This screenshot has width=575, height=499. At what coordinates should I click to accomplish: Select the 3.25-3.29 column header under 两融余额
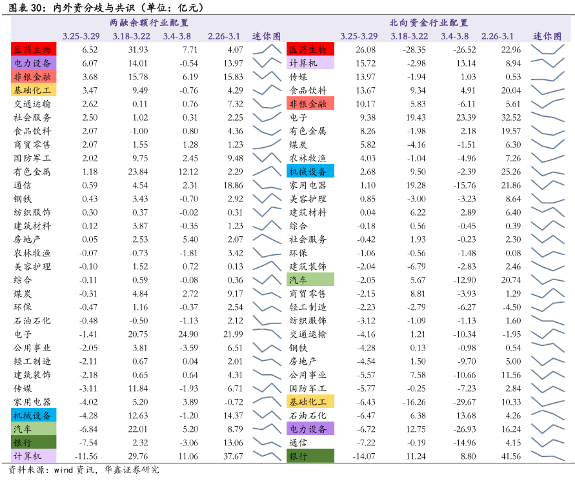click(x=81, y=36)
